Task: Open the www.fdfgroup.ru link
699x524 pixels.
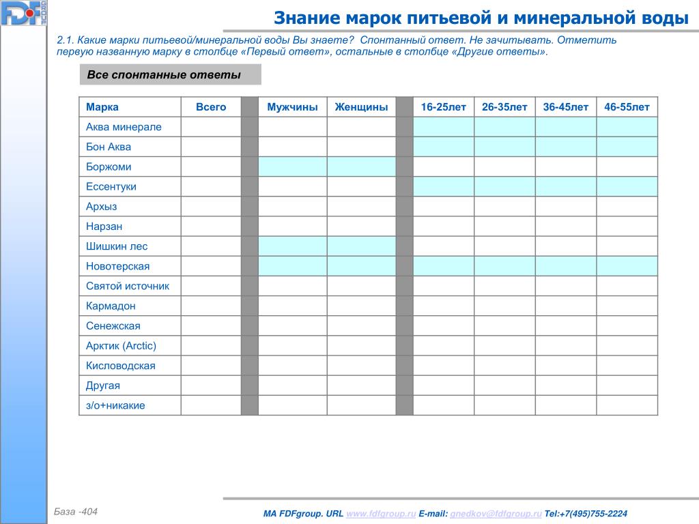Action: point(381,513)
